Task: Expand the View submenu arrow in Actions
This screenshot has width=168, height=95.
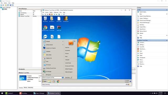Action: (x=167, y=36)
